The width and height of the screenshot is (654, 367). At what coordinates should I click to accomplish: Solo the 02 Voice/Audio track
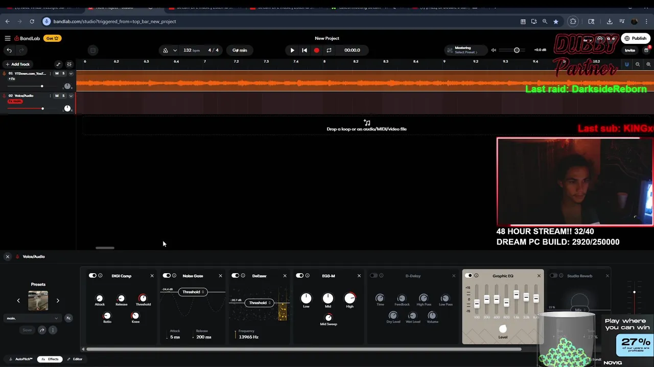coord(63,96)
